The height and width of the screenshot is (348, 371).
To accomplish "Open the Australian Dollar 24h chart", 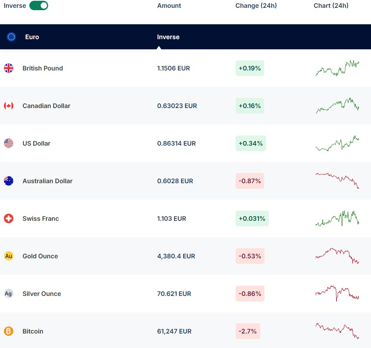I will [x=337, y=181].
